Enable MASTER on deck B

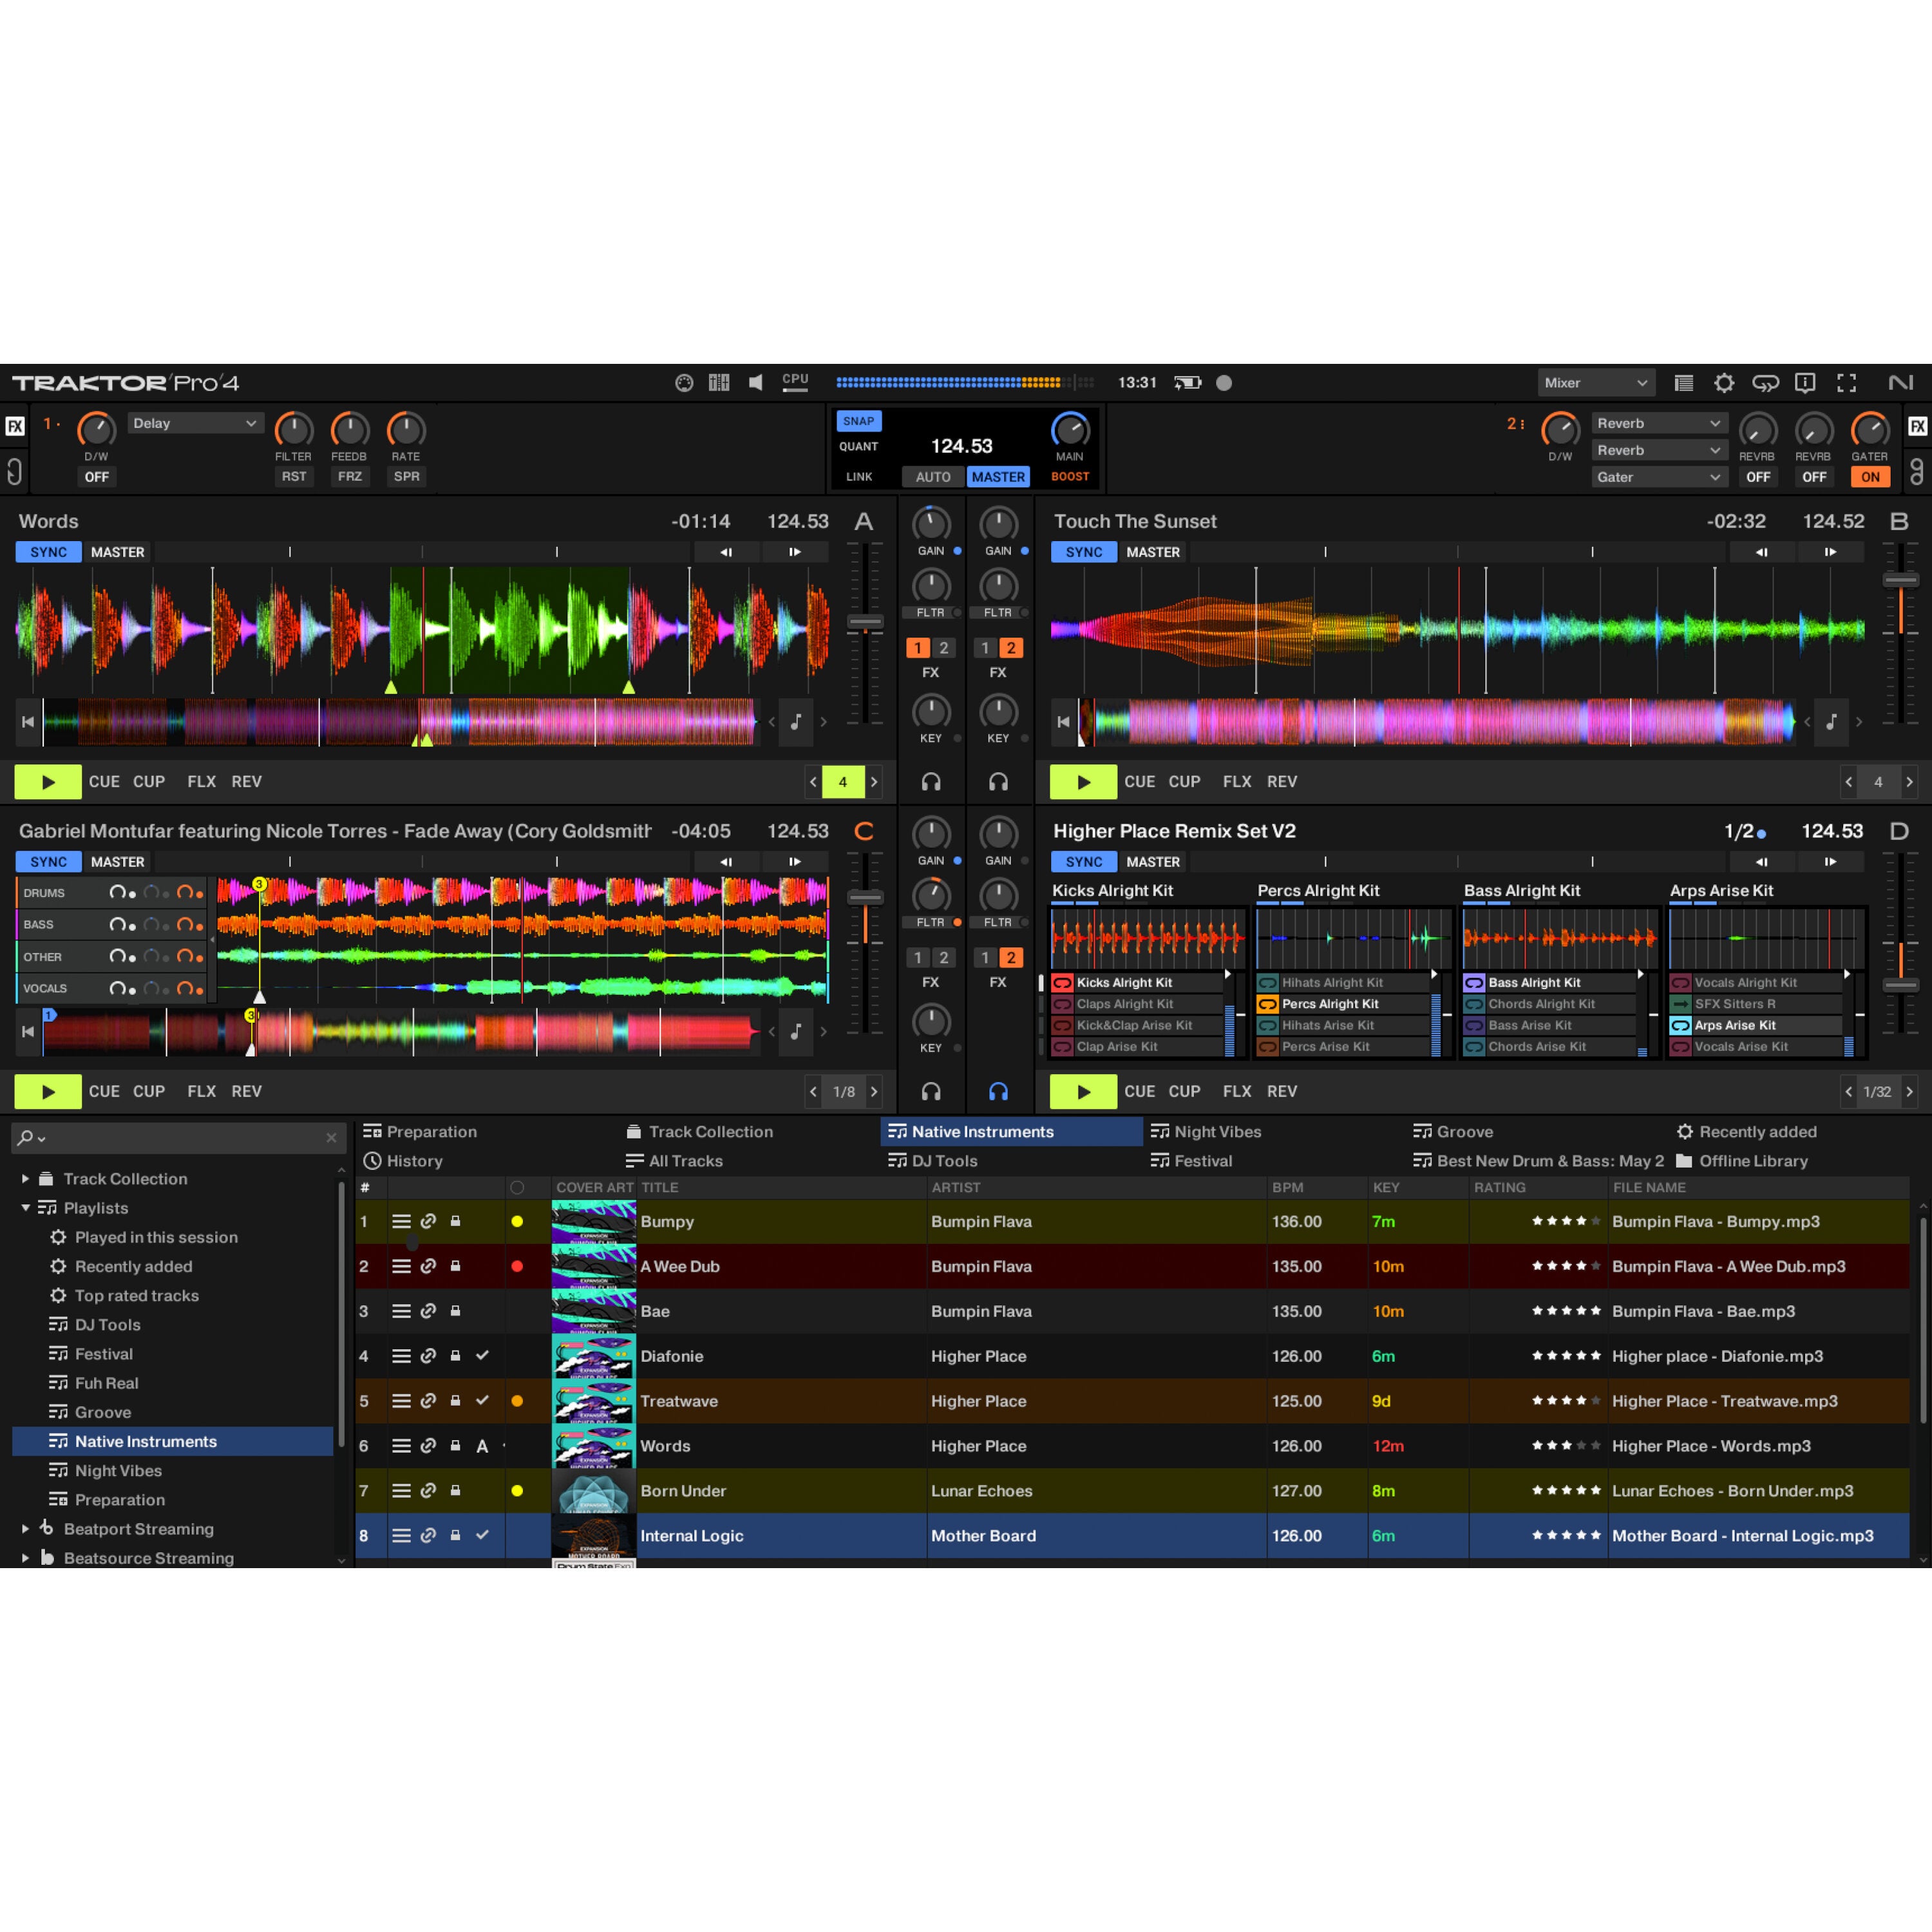[x=1153, y=552]
